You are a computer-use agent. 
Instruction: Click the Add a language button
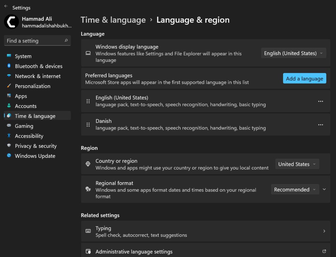tap(304, 78)
